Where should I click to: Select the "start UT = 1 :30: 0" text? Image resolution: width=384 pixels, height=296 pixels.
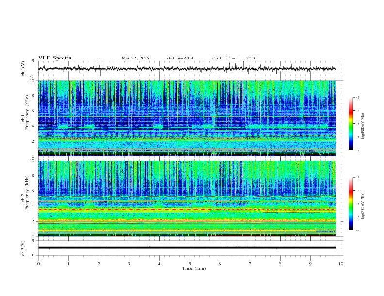coord(234,58)
